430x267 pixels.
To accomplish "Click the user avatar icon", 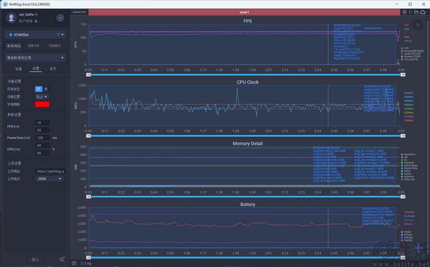I will click(x=11, y=17).
